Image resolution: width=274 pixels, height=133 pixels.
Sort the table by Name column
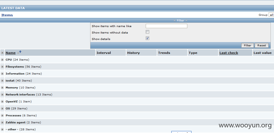point(10,53)
